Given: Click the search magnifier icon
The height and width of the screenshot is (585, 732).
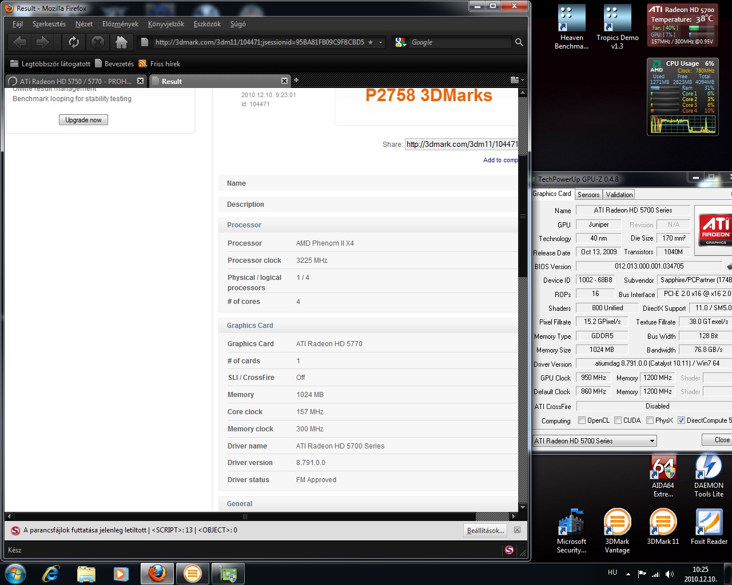Looking at the screenshot, I should pyautogui.click(x=519, y=42).
